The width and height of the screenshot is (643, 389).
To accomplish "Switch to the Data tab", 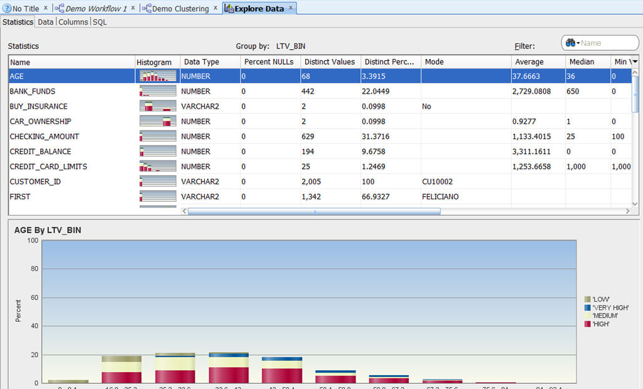I will tap(45, 21).
